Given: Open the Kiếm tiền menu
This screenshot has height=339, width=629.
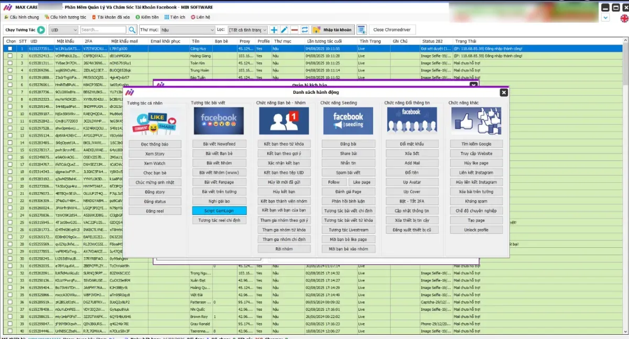Looking at the screenshot, I should tap(147, 17).
